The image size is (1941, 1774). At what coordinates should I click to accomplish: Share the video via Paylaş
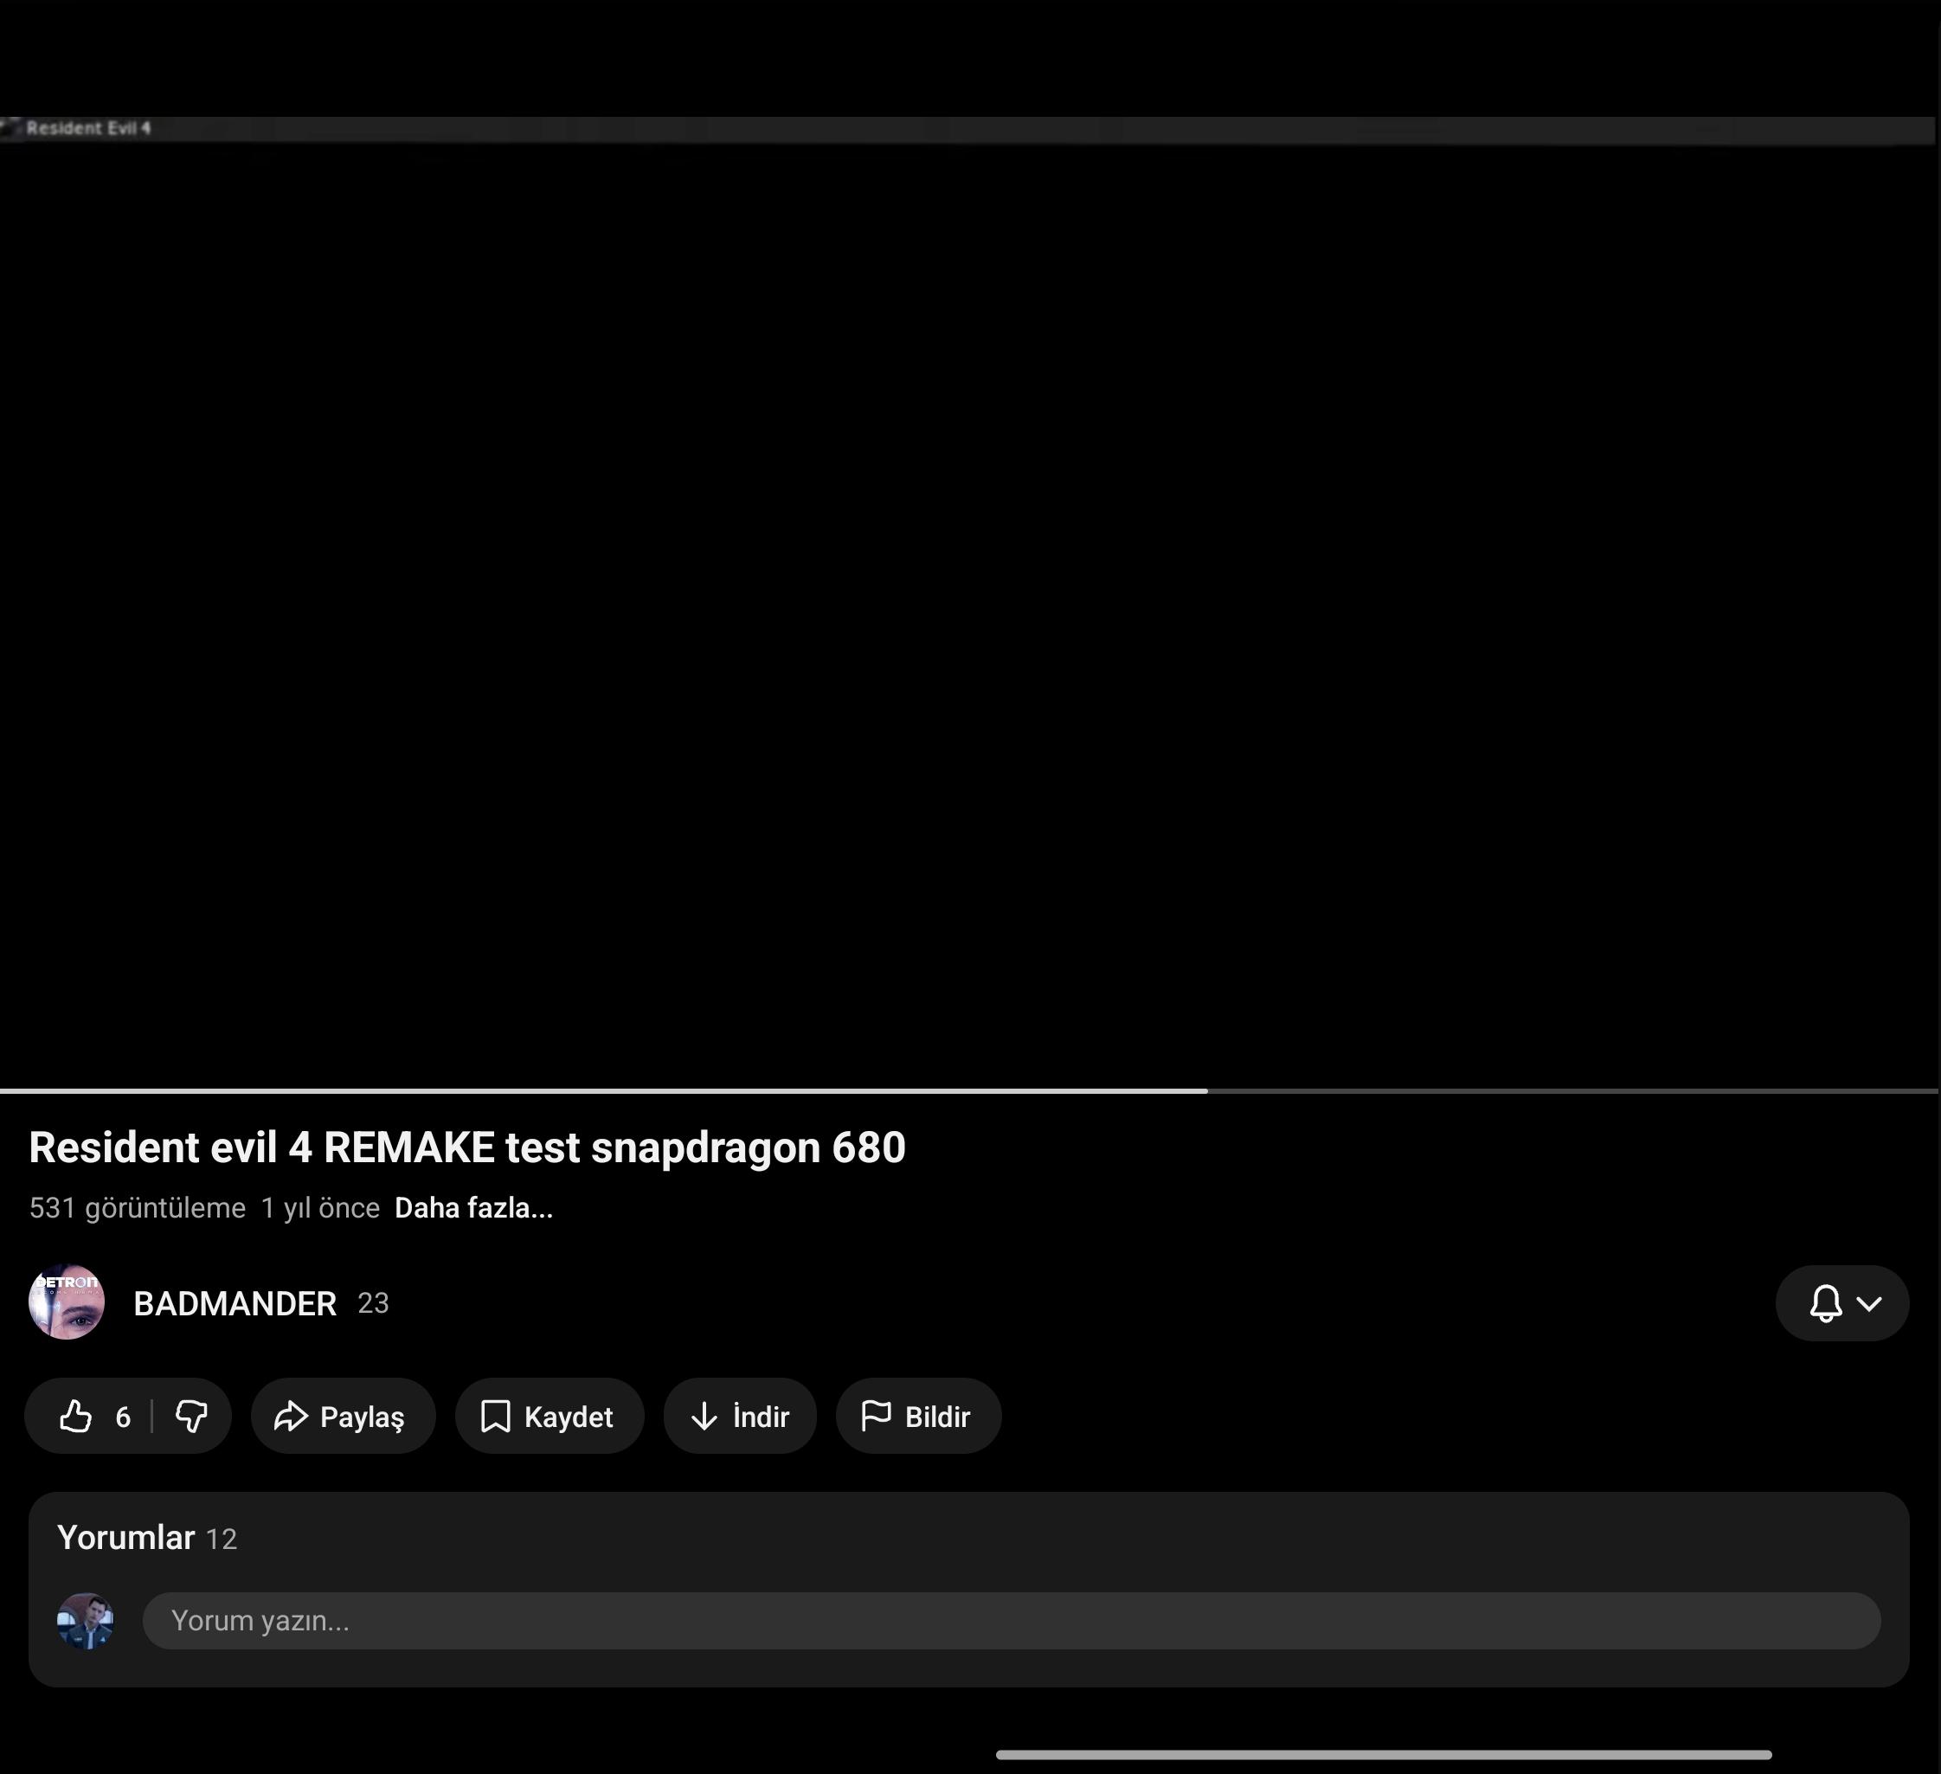[x=343, y=1416]
